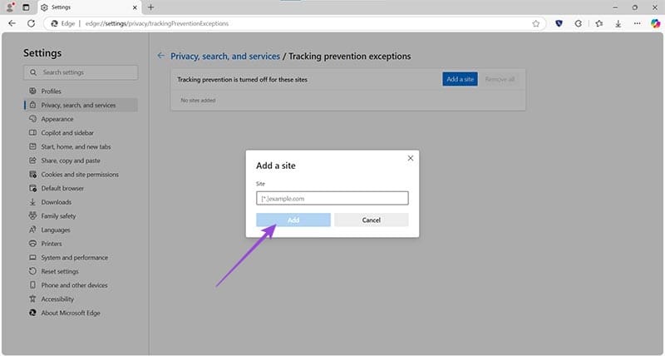Click the download arrow icon beside Downloads
The image size is (665, 356).
[32, 202]
